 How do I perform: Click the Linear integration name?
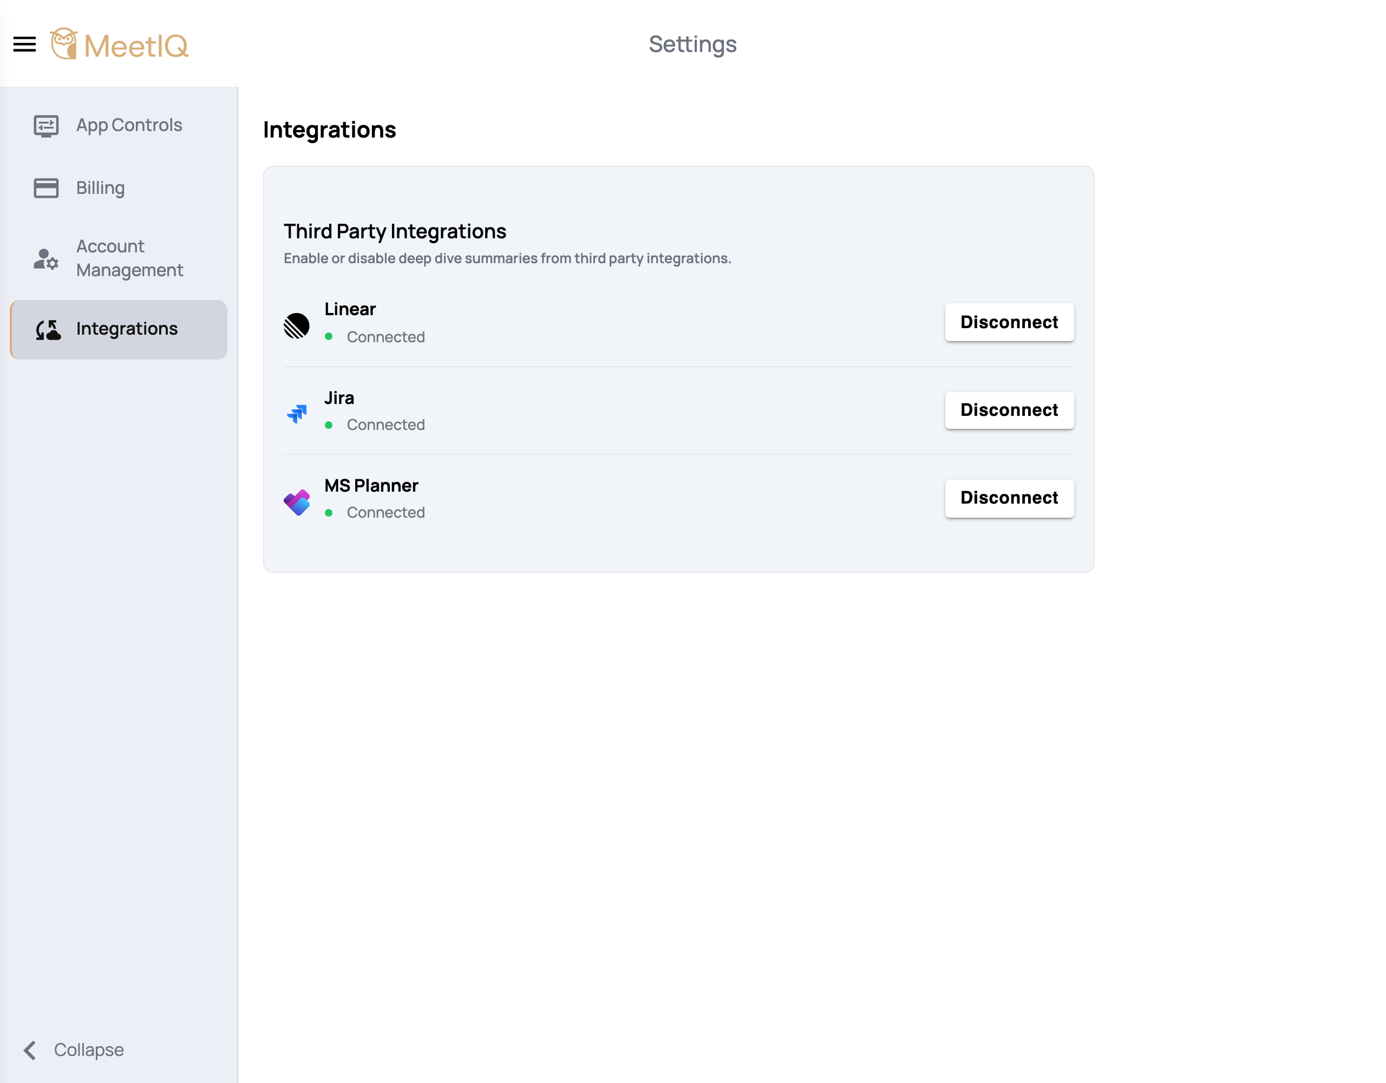(x=350, y=309)
